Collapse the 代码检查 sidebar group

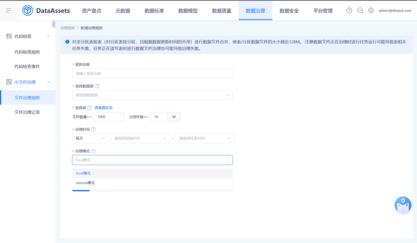(48, 36)
